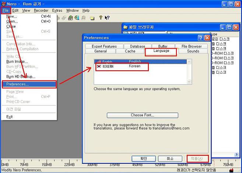This screenshot has width=242, height=173.
Task: Choose New... from the File menu
Action: [29, 16]
